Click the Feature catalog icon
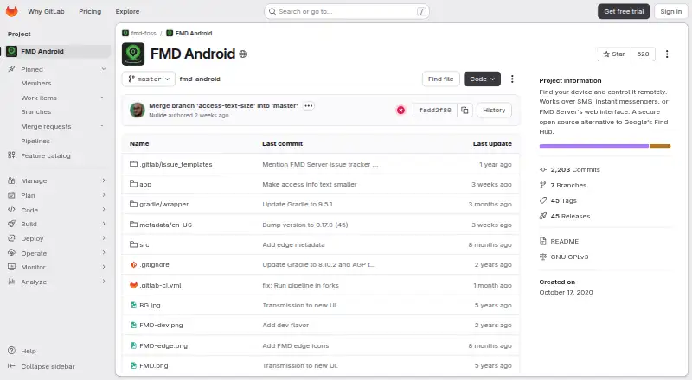This screenshot has height=380, width=692. pos(11,155)
